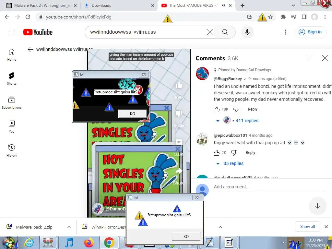332x249 pixels.
Task: Like @RiggyRunkey's pinned comment
Action: (x=216, y=109)
